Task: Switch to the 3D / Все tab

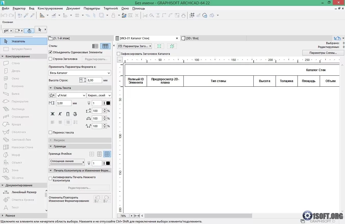Action: point(213,38)
